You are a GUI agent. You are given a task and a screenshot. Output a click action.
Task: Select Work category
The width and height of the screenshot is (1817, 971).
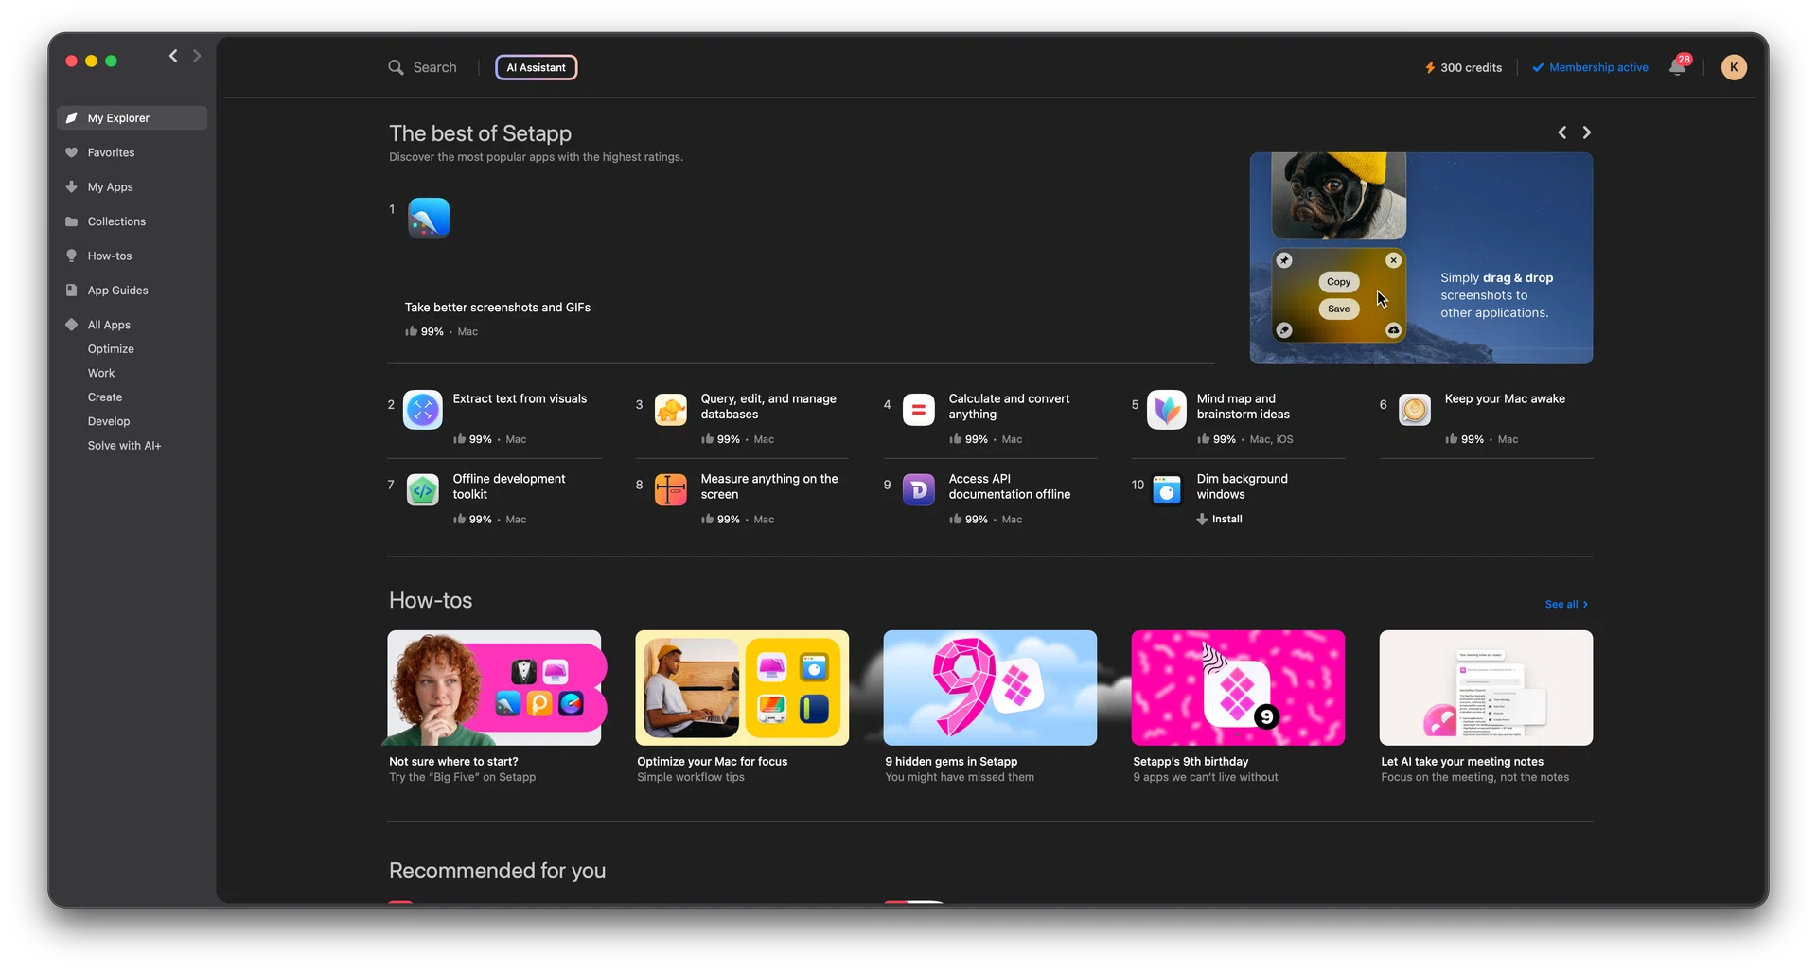(x=101, y=373)
